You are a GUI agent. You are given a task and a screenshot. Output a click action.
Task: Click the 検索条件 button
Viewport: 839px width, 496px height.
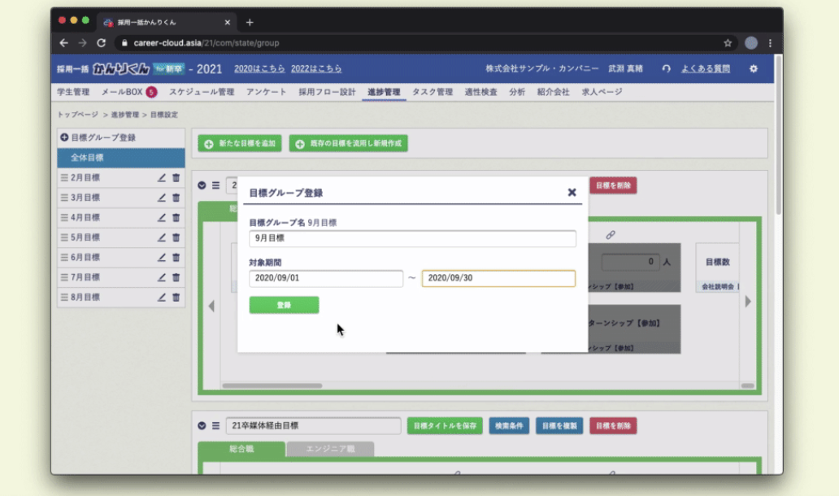click(509, 426)
